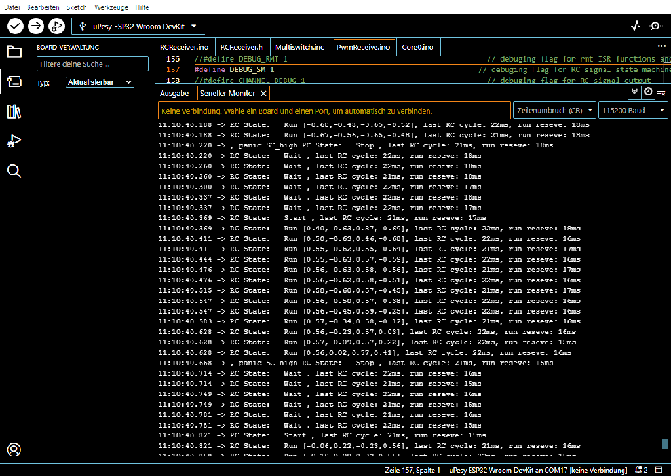Open the 115200 Baud rate dropdown
The height and width of the screenshot is (476, 671).
[633, 111]
